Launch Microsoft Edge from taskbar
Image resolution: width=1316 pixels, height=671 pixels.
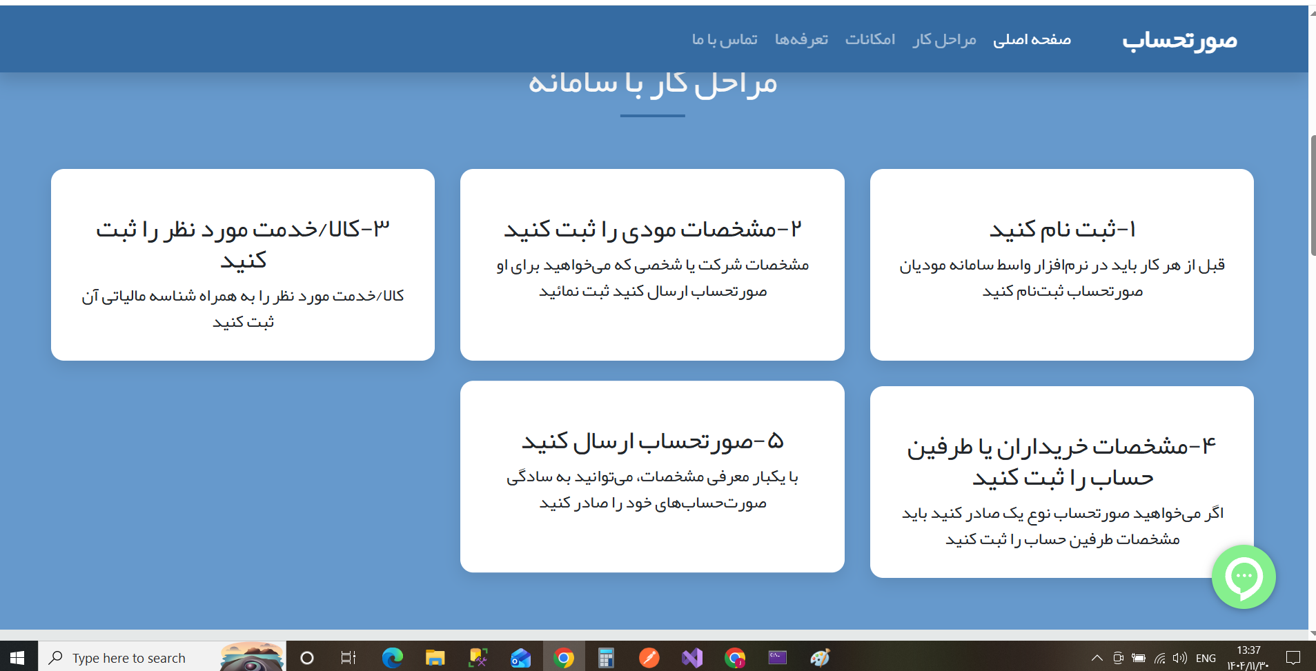click(393, 658)
